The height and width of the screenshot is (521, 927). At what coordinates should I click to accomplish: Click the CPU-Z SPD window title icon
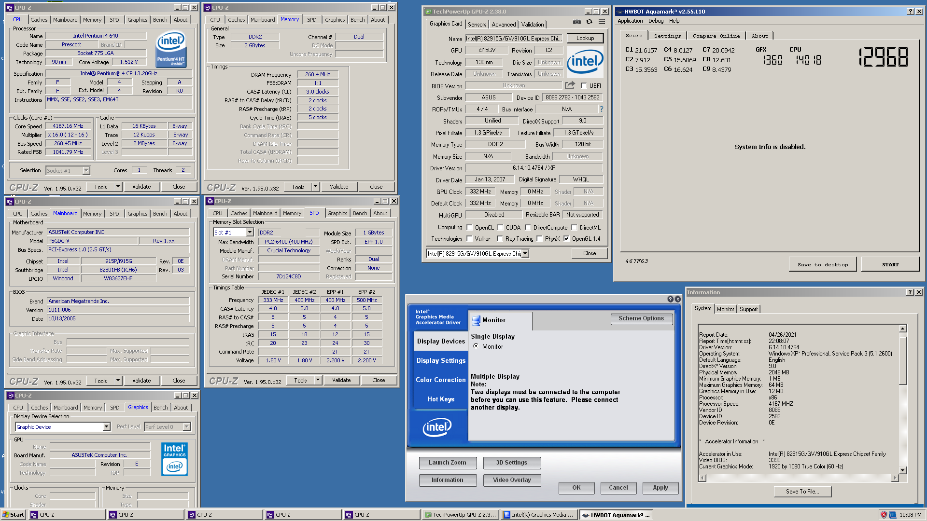(x=210, y=201)
